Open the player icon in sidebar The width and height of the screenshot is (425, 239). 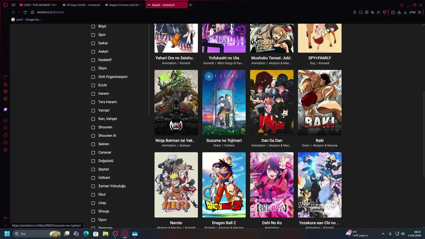point(5,120)
